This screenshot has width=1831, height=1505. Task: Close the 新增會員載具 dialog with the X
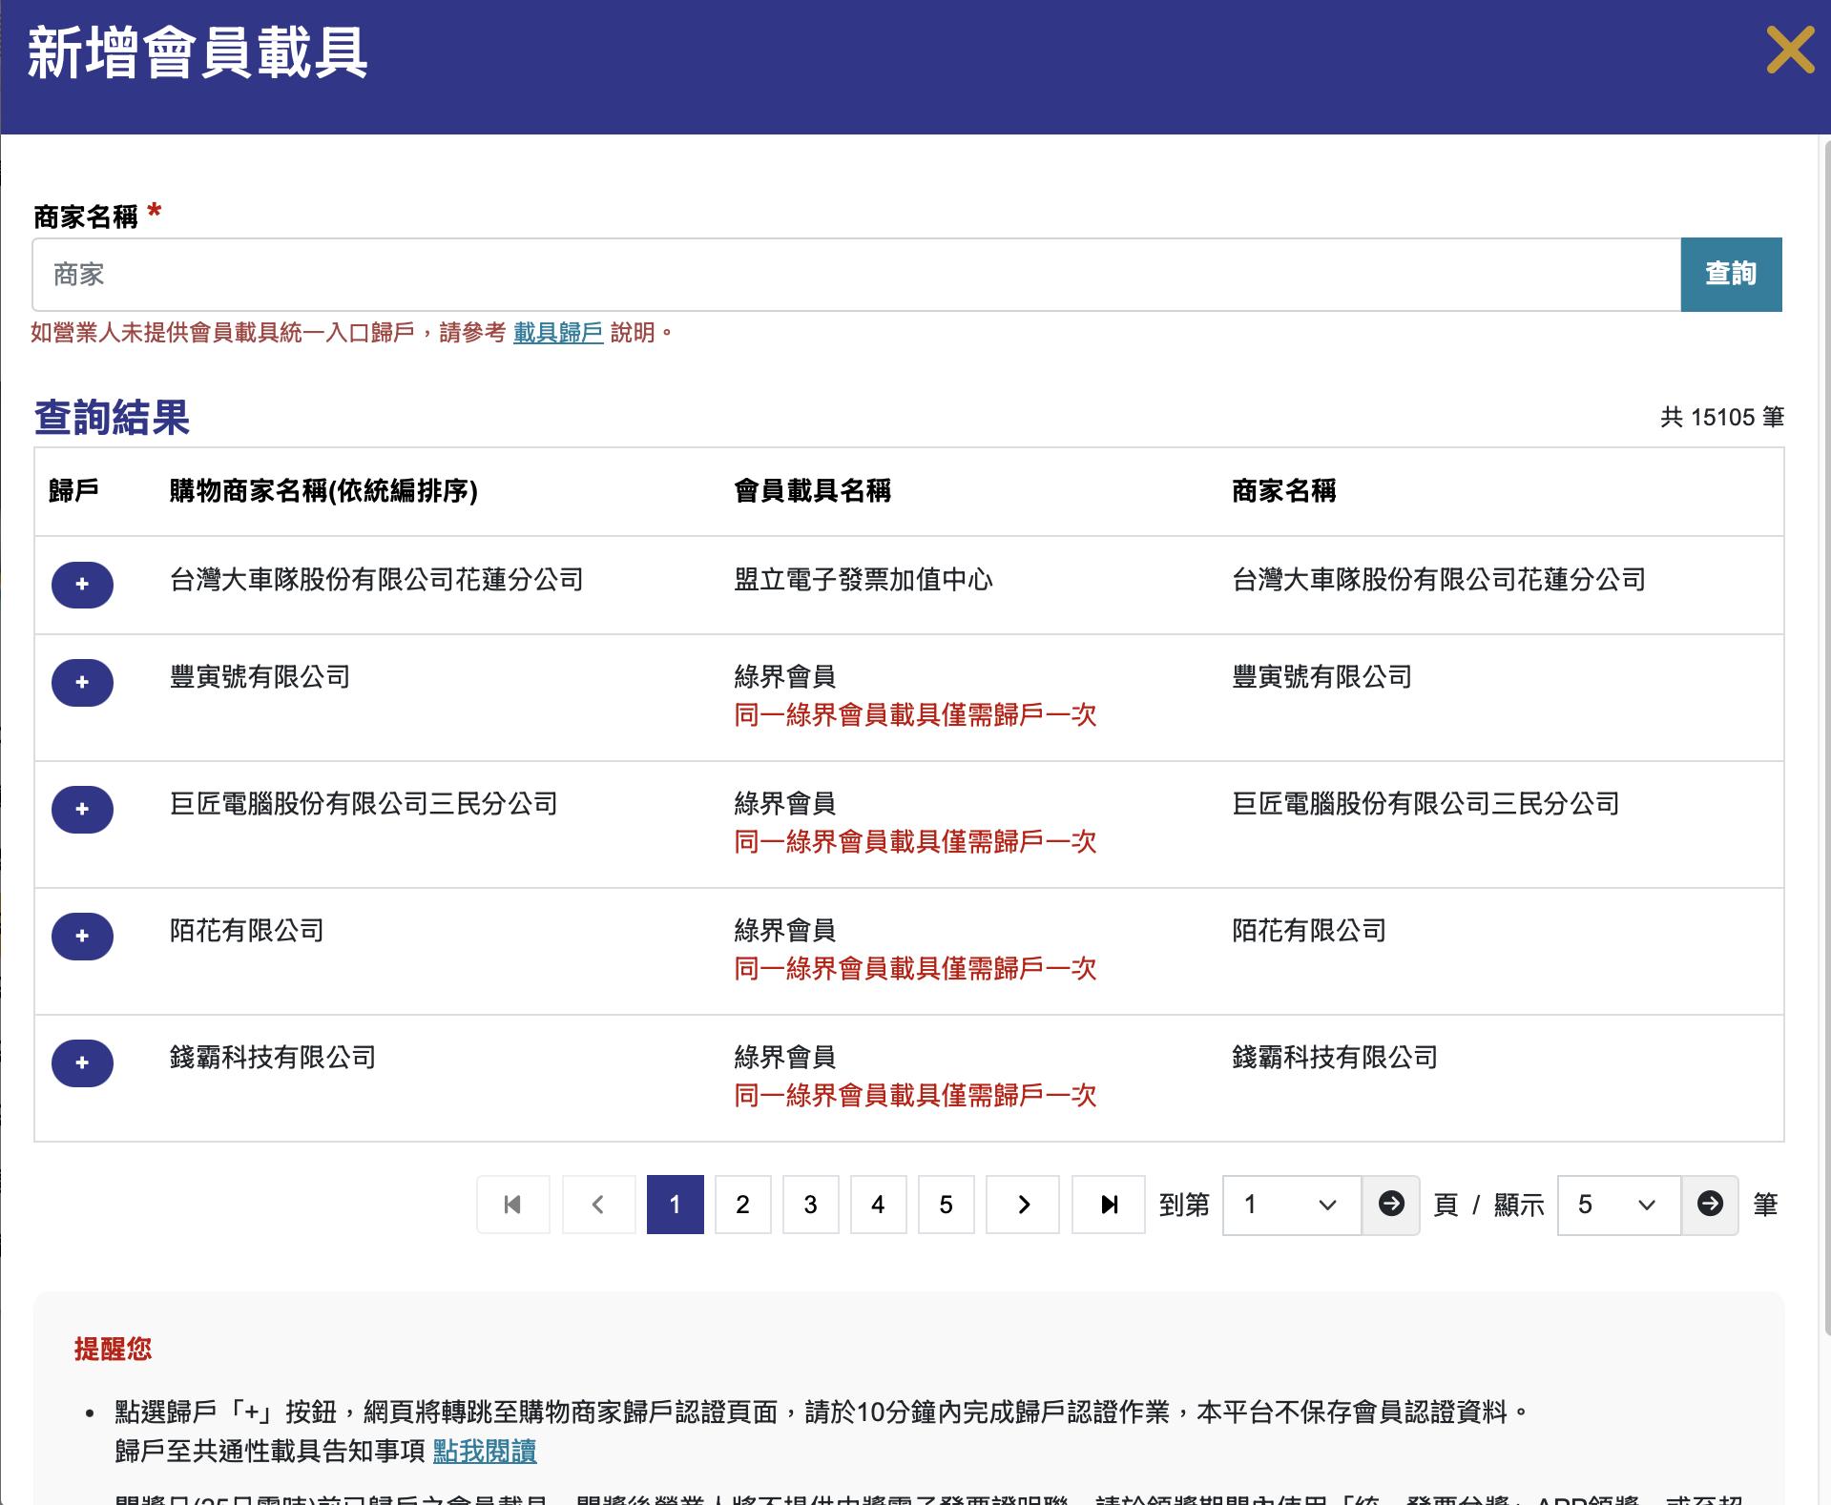point(1790,51)
